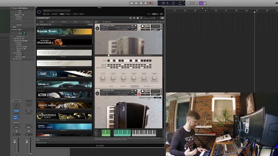278x156 pixels.
Task: Adjust Tune knob of first instrument
Action: (x=142, y=26)
